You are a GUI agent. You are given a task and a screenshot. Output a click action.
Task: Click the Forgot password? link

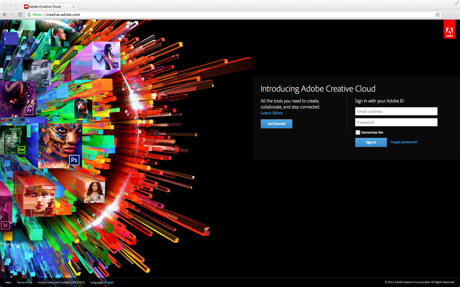tap(404, 142)
